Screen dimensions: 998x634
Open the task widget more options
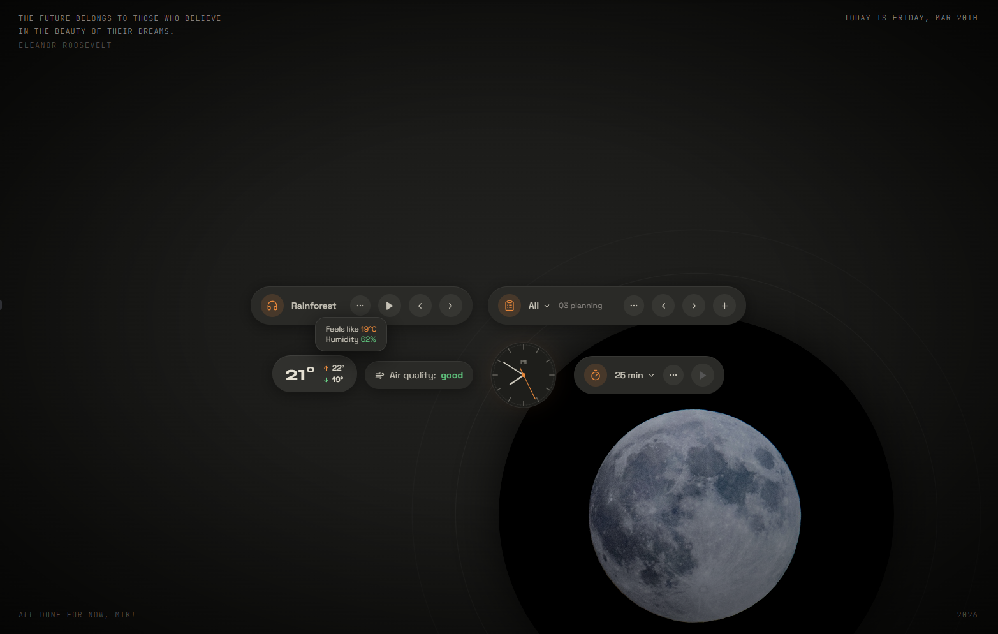[x=633, y=306]
